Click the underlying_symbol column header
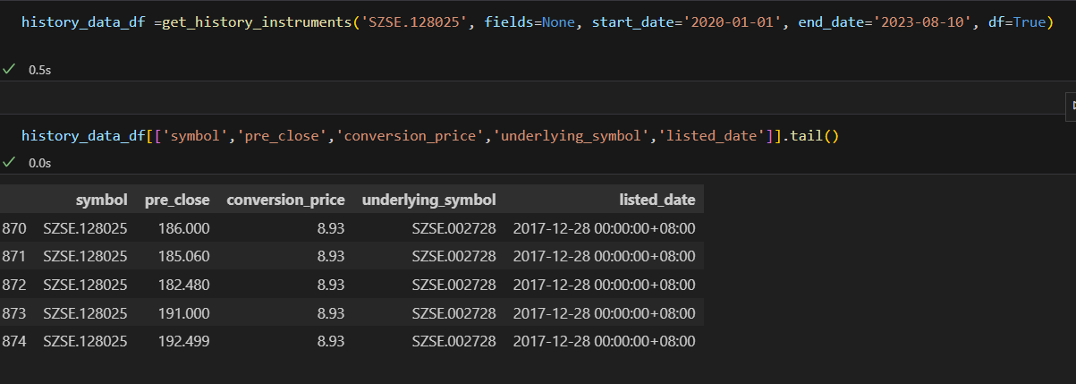Image resolution: width=1076 pixels, height=384 pixels. click(428, 199)
